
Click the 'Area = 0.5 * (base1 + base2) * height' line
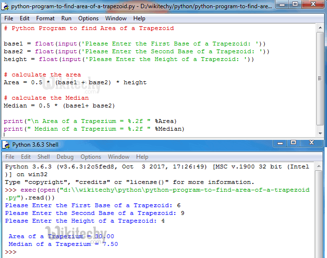point(75,82)
